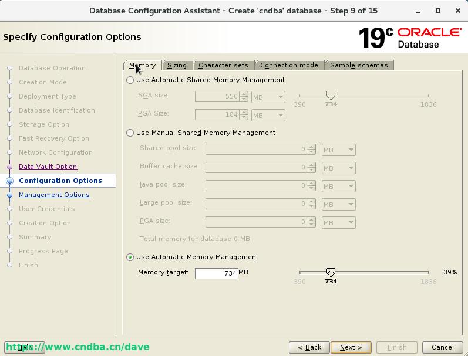The image size is (468, 356).
Task: Click the SGA size spinner arrows
Action: click(244, 97)
